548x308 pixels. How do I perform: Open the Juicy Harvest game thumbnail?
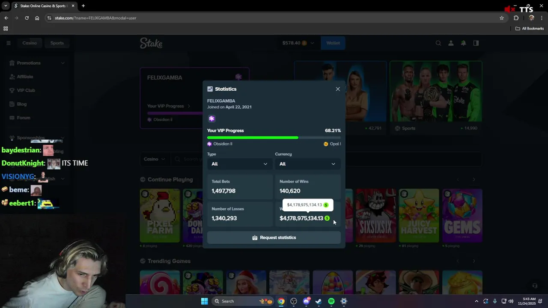point(419,215)
